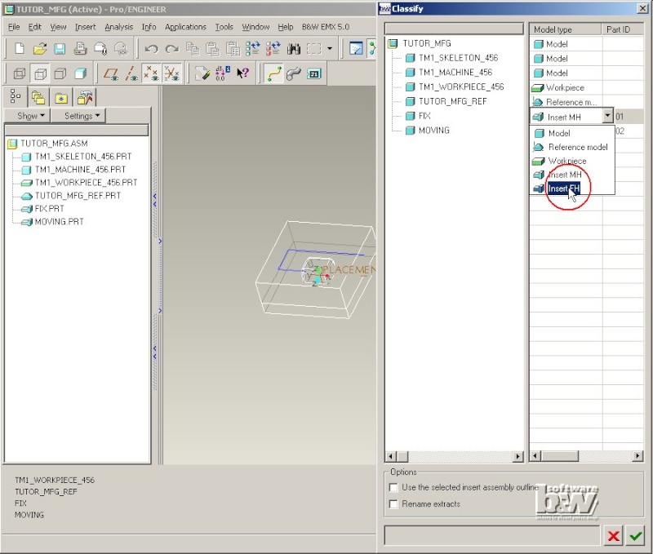Screen dimensions: 653x554
Task: Open the Edit menu
Action: coord(35,27)
